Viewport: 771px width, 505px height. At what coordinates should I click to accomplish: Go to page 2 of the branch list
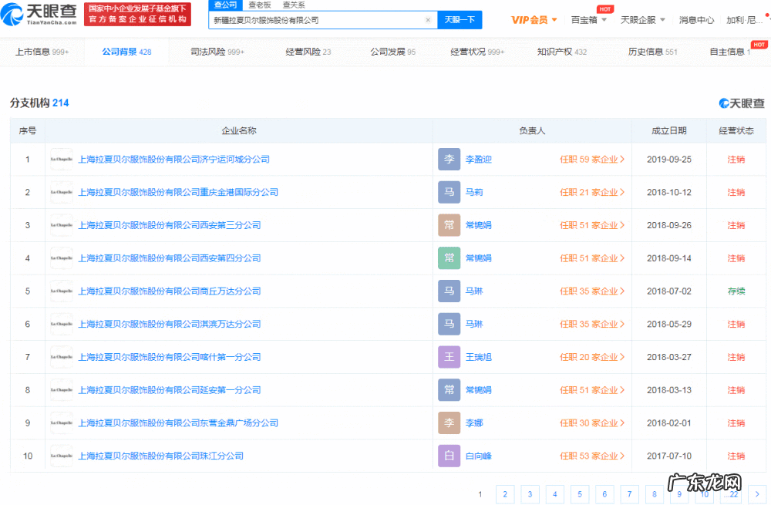[505, 494]
